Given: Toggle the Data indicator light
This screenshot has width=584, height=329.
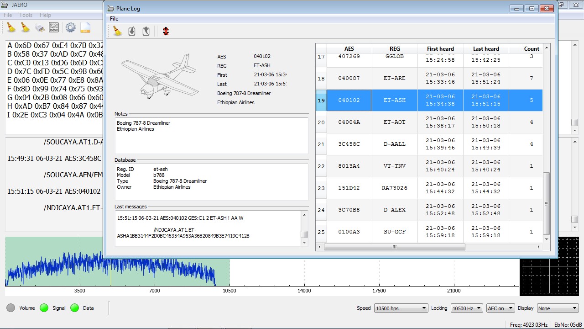Looking at the screenshot, I should [74, 308].
